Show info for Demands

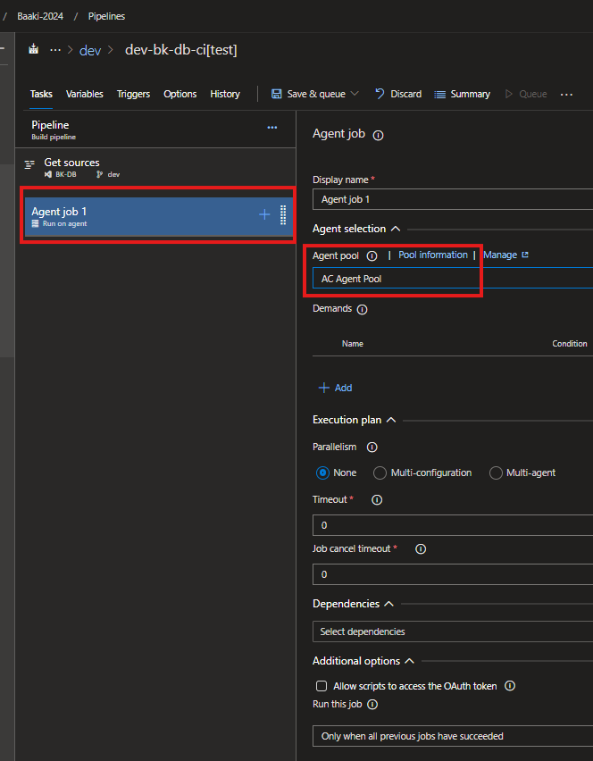coord(362,310)
